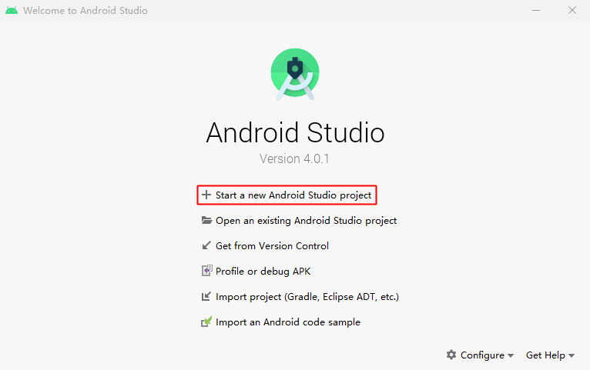Click the Import Android code sample icon
The height and width of the screenshot is (370, 590).
pyautogui.click(x=206, y=322)
